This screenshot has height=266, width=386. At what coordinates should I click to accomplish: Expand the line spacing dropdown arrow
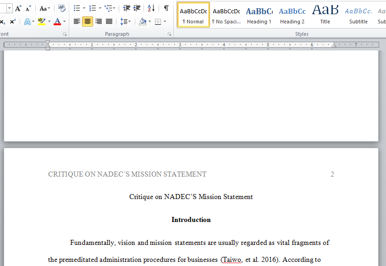(129, 22)
